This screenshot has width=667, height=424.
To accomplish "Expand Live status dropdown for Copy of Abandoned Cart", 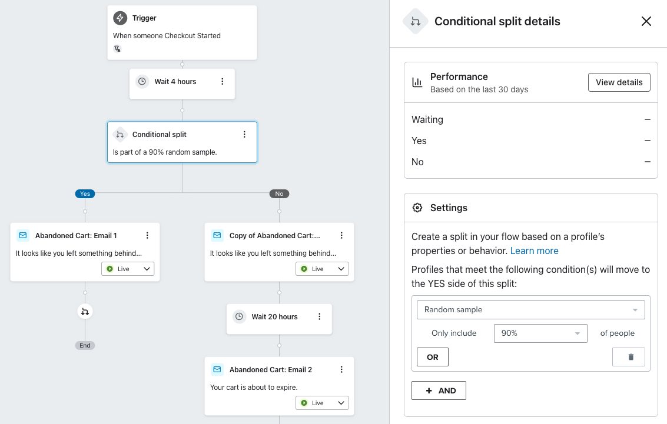I will point(322,269).
